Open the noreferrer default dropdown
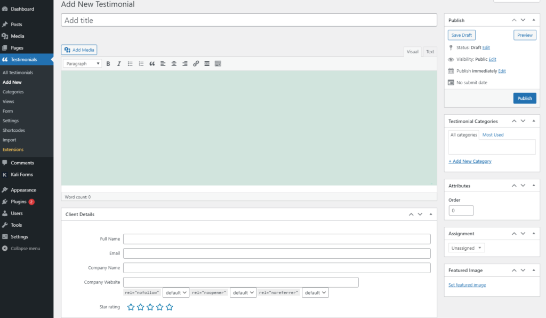546x318 pixels. click(x=315, y=292)
